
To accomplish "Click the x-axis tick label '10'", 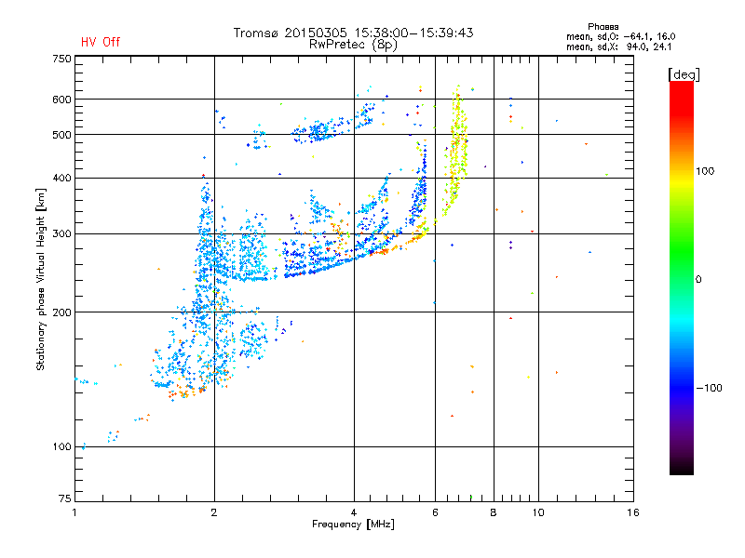I will pyautogui.click(x=538, y=512).
